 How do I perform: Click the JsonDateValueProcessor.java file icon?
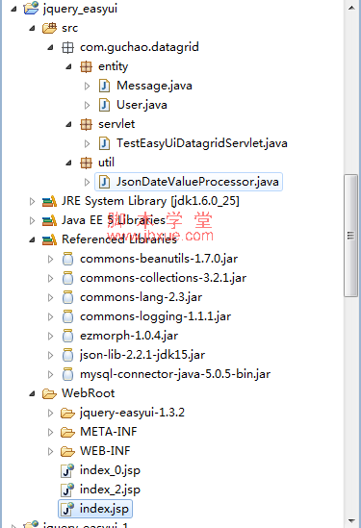(x=104, y=182)
